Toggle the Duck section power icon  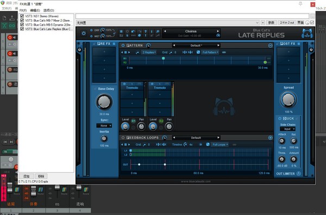click(x=280, y=118)
